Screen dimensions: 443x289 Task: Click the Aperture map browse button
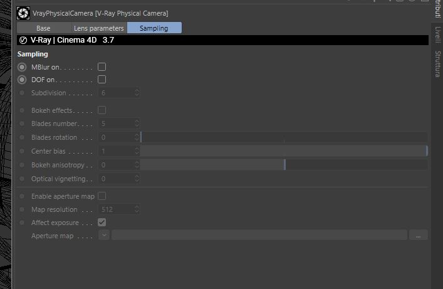(419, 235)
